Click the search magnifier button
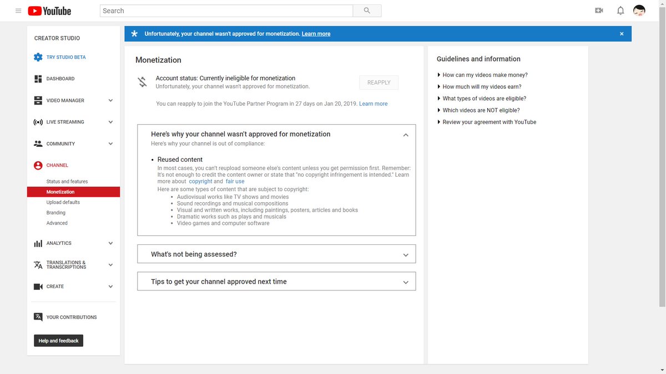666x374 pixels. tap(367, 11)
